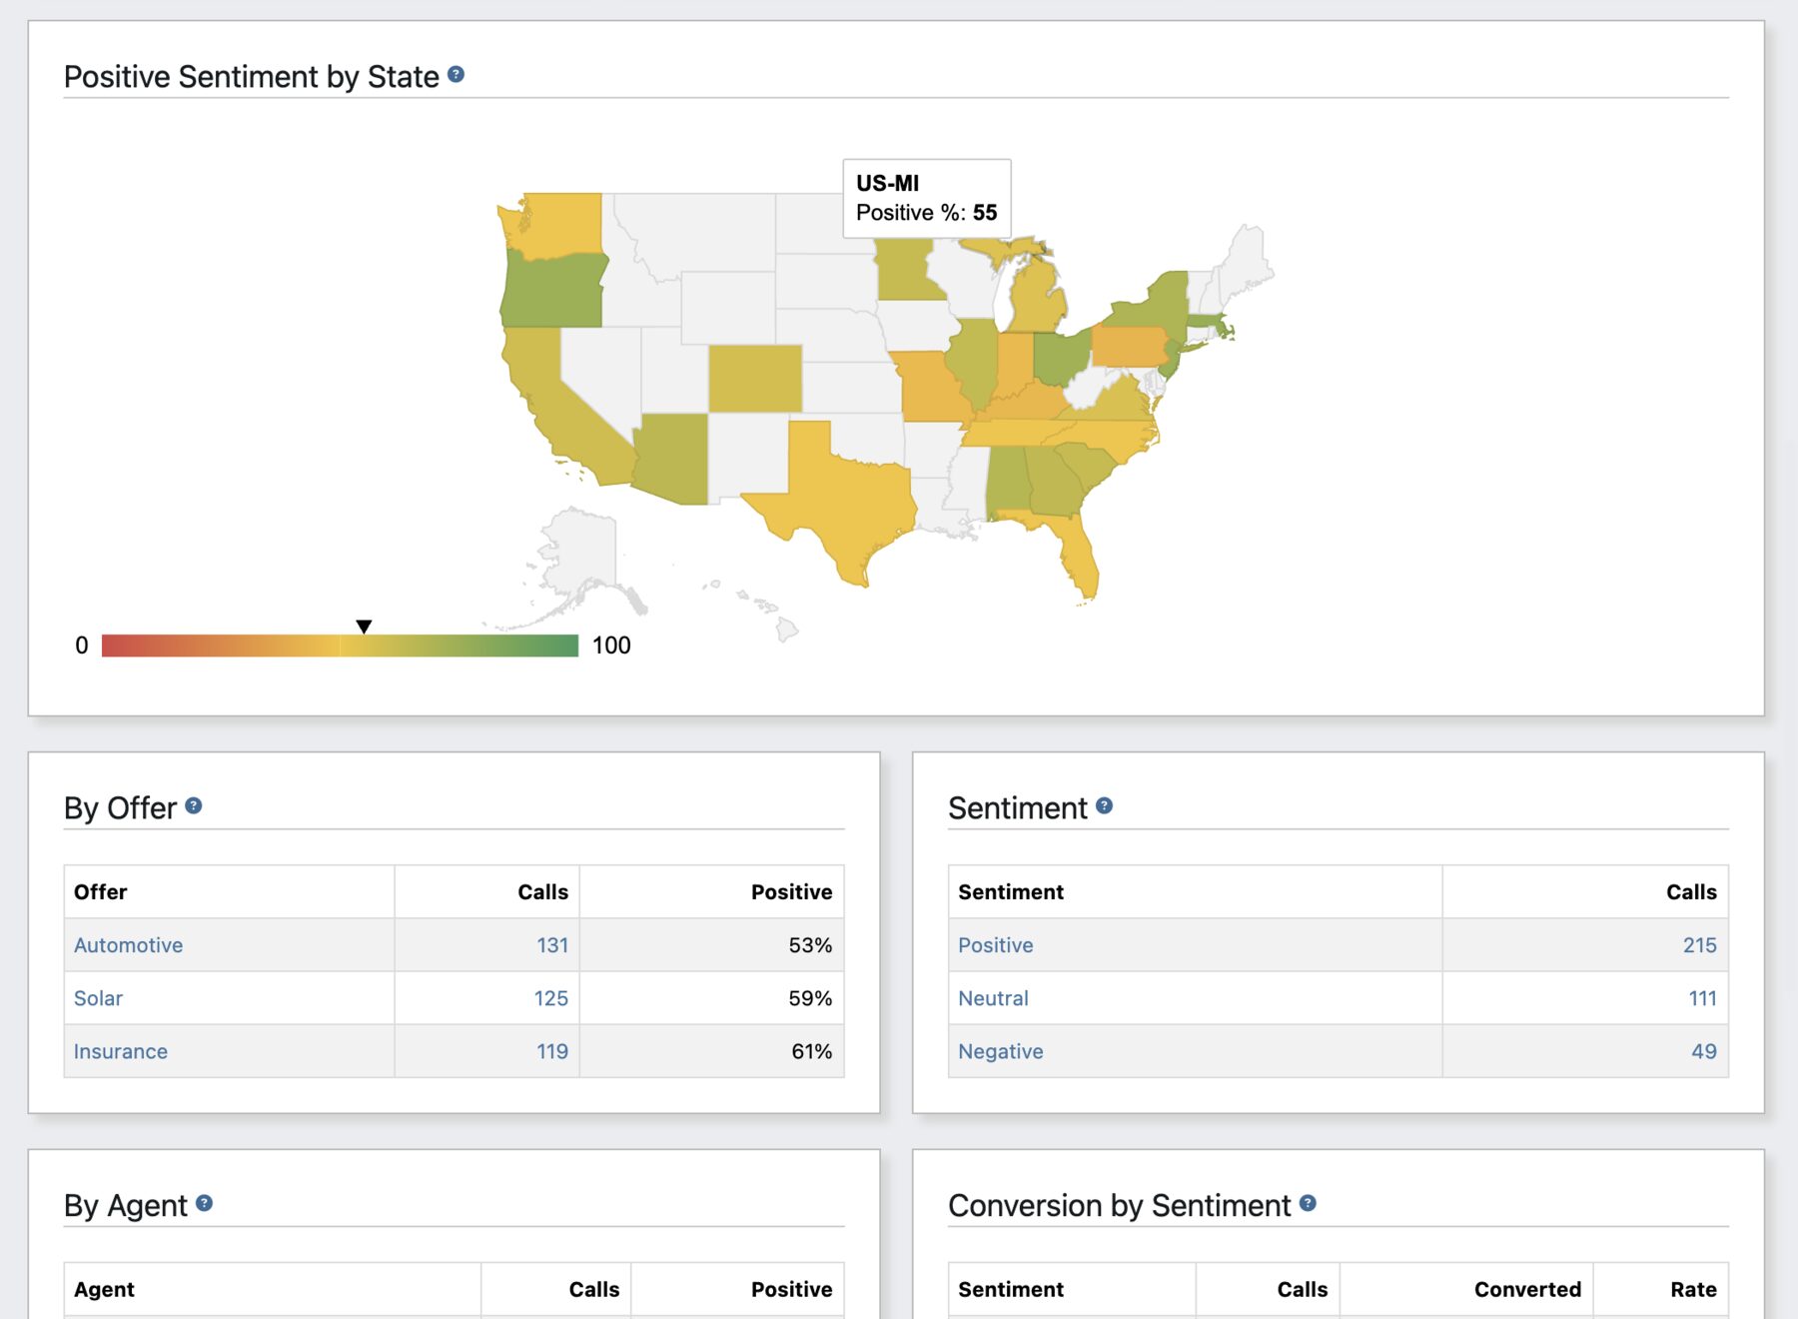Select Colorado on the sentiment map
This screenshot has height=1319, width=1798.
(755, 379)
